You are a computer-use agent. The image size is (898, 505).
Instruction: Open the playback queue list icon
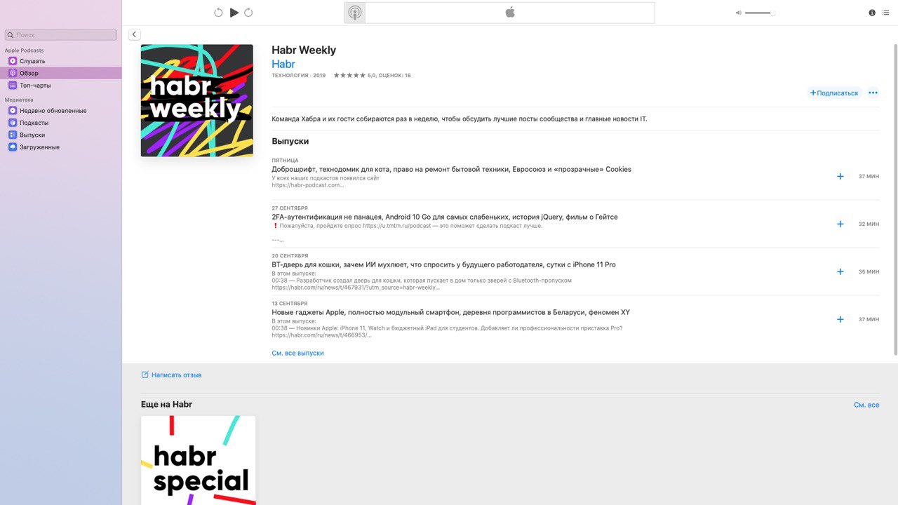885,13
